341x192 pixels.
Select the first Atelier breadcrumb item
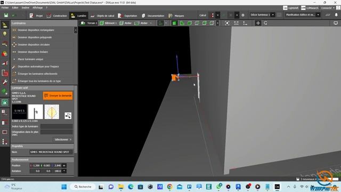[126, 23]
